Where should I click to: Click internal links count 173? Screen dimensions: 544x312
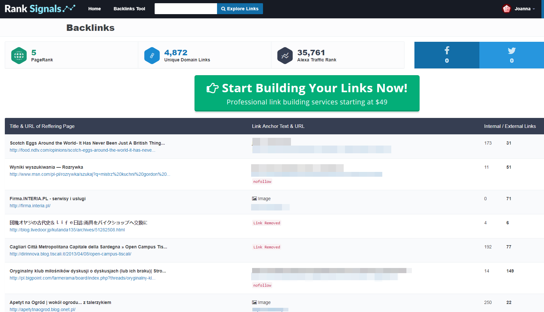click(488, 143)
